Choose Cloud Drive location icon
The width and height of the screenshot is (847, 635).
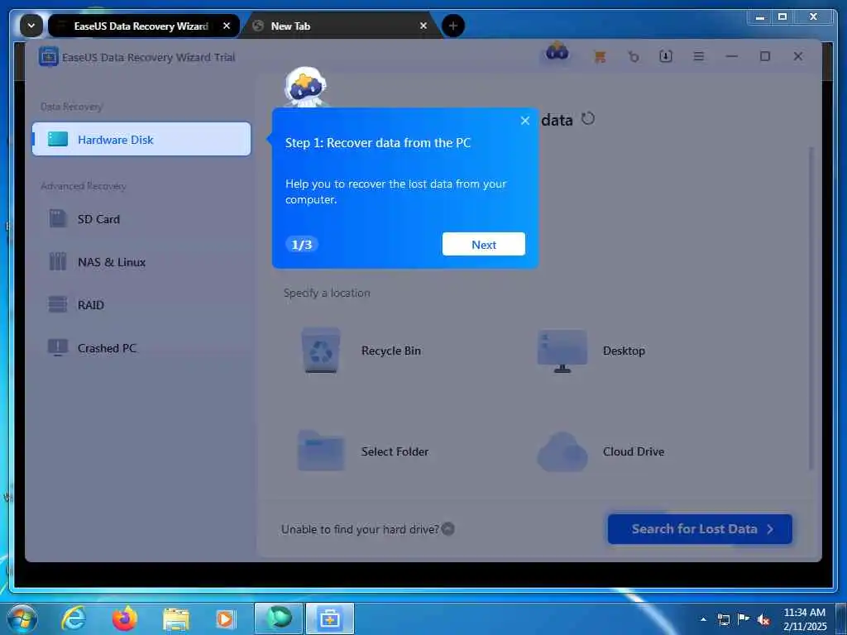click(x=562, y=451)
